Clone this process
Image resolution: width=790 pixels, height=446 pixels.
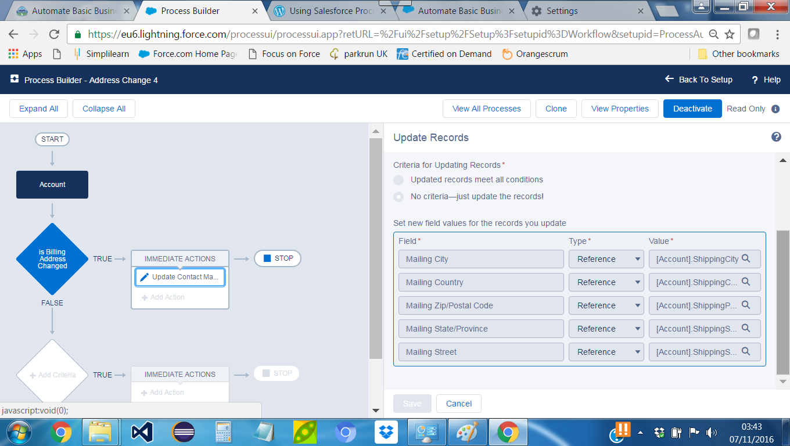coord(556,109)
